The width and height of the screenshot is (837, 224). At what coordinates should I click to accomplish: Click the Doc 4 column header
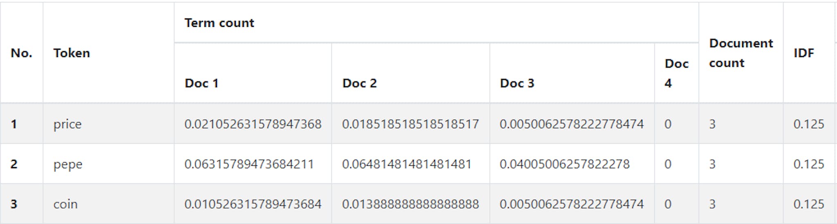(x=676, y=73)
